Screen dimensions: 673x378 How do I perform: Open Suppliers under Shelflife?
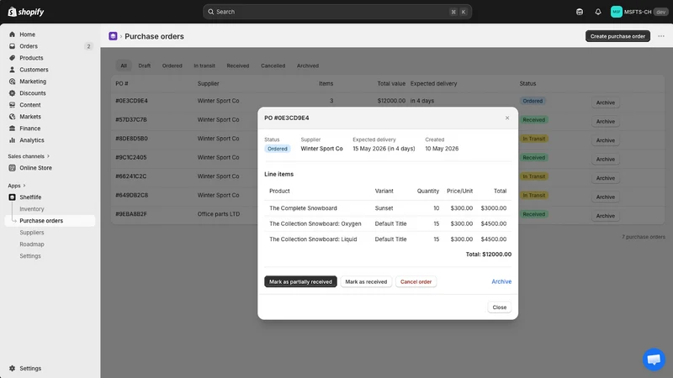pyautogui.click(x=32, y=233)
